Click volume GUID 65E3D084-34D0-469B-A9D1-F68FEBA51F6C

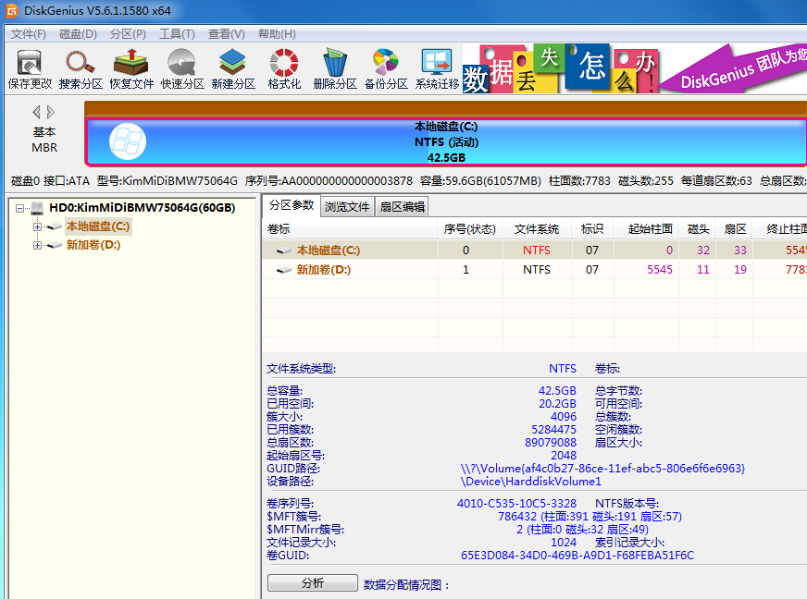pyautogui.click(x=577, y=556)
